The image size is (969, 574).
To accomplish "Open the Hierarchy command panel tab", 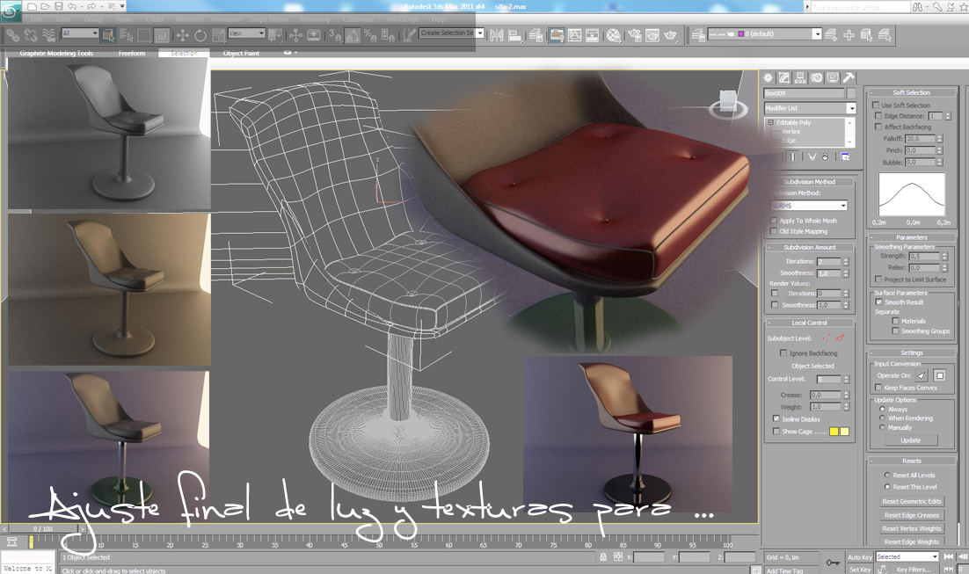I will tap(800, 78).
